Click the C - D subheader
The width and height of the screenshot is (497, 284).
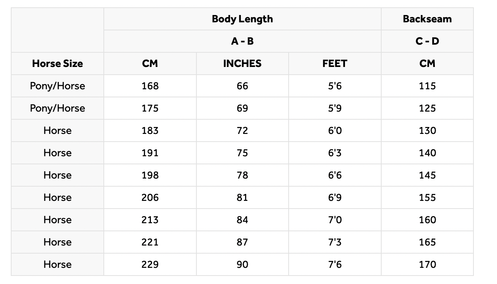tap(427, 41)
